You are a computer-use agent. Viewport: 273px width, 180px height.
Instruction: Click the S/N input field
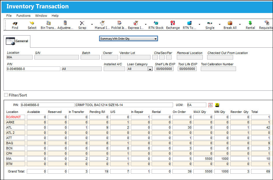click(x=57, y=57)
